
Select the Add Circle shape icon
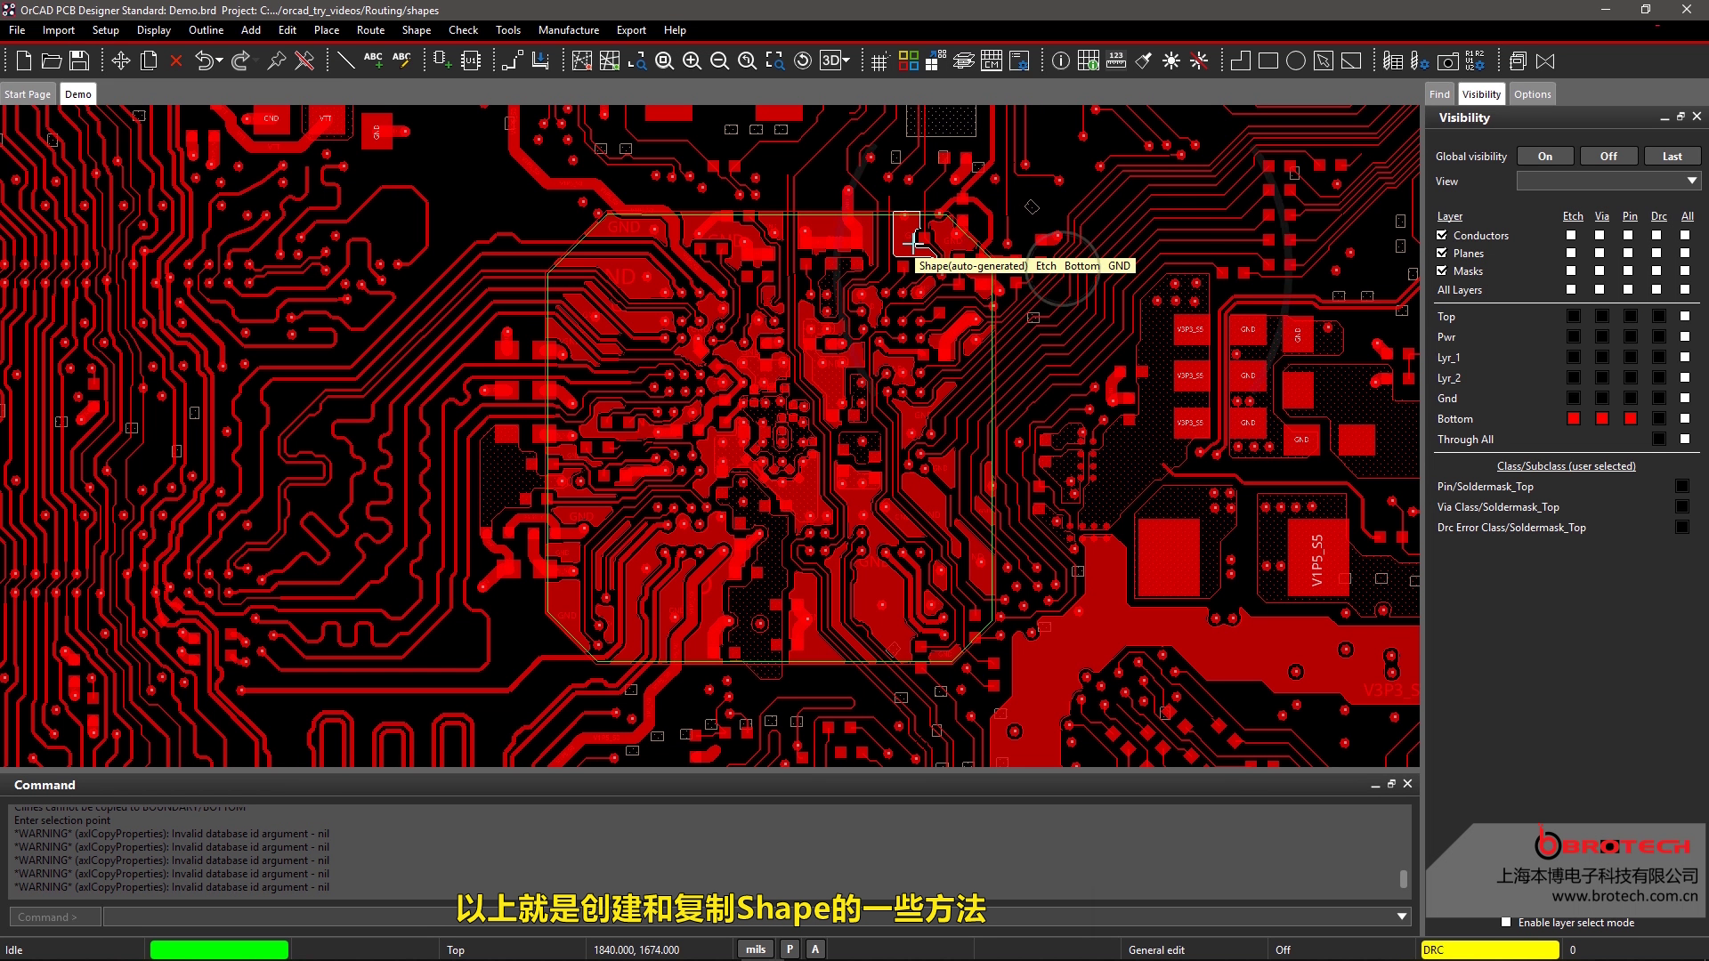[1296, 61]
